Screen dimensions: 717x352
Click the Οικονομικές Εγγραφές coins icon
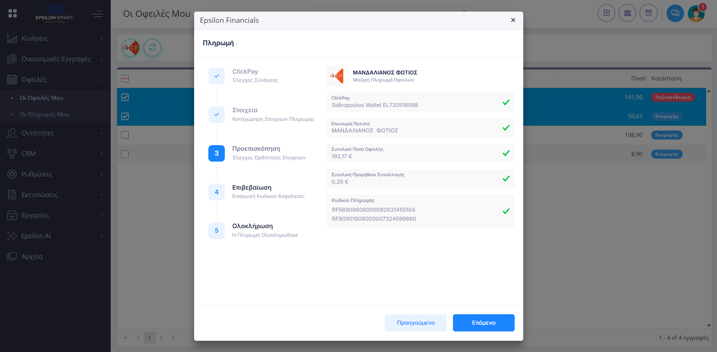point(12,59)
